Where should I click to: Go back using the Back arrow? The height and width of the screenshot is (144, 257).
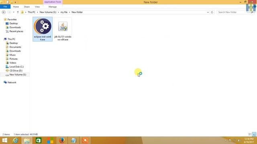(x=4, y=12)
